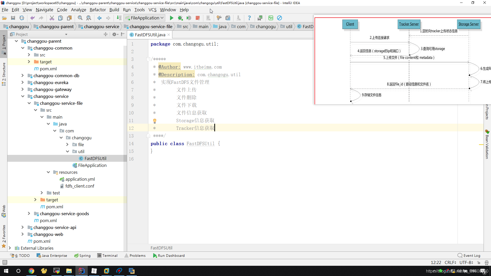Open the Run Dashboard tool window
This screenshot has height=276, width=491.
click(169, 256)
